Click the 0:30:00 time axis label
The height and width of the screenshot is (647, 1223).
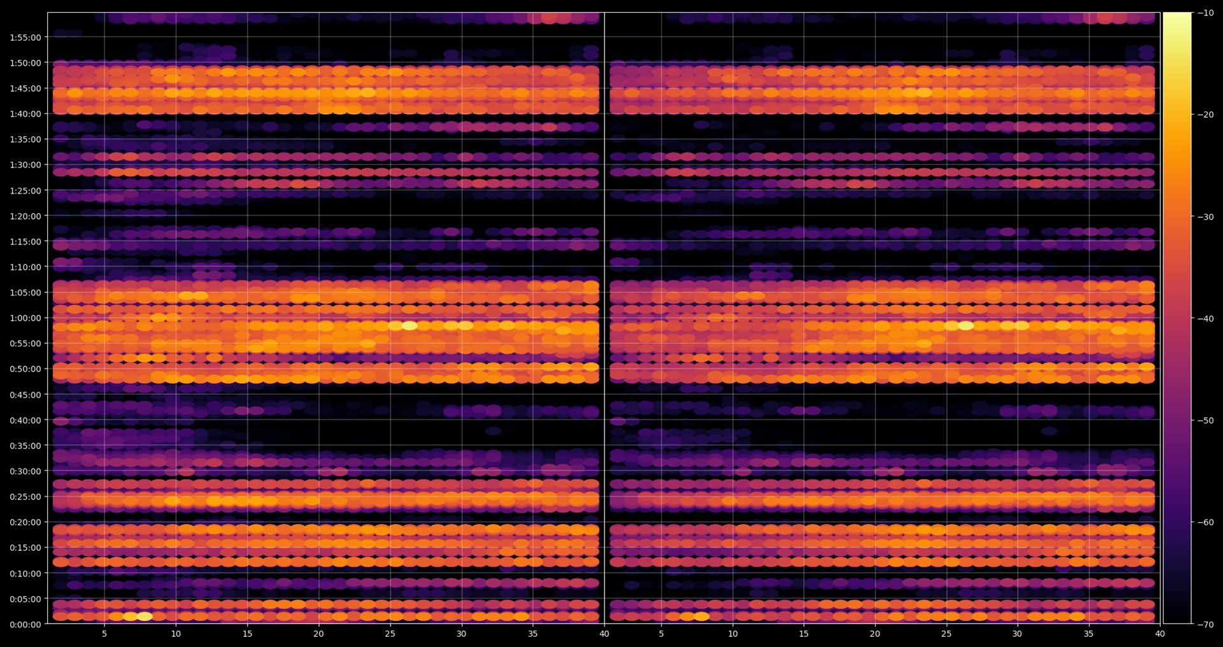coord(25,471)
